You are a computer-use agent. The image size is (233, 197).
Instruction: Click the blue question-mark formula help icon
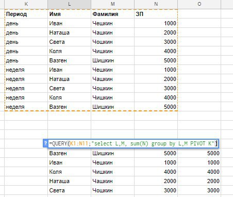point(45,143)
